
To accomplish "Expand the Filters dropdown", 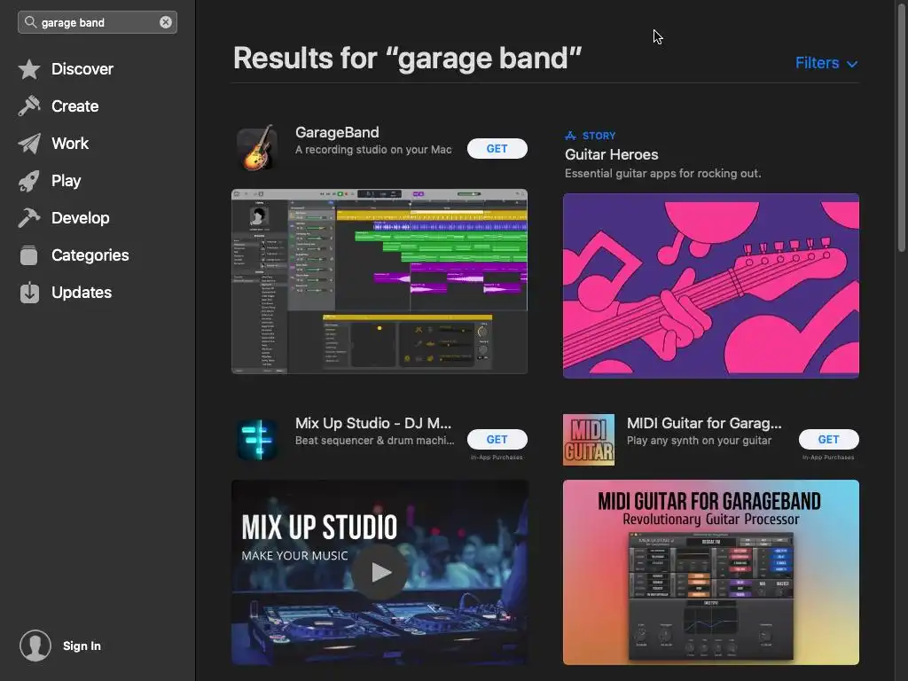I will (826, 63).
